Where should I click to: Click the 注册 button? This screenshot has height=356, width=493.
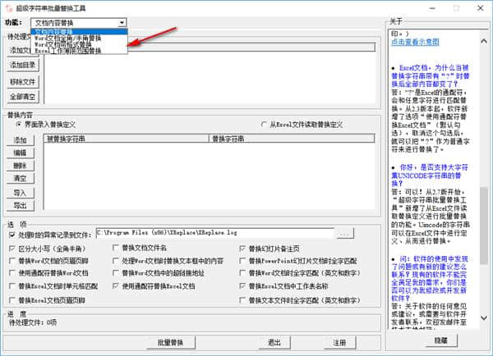pos(340,343)
